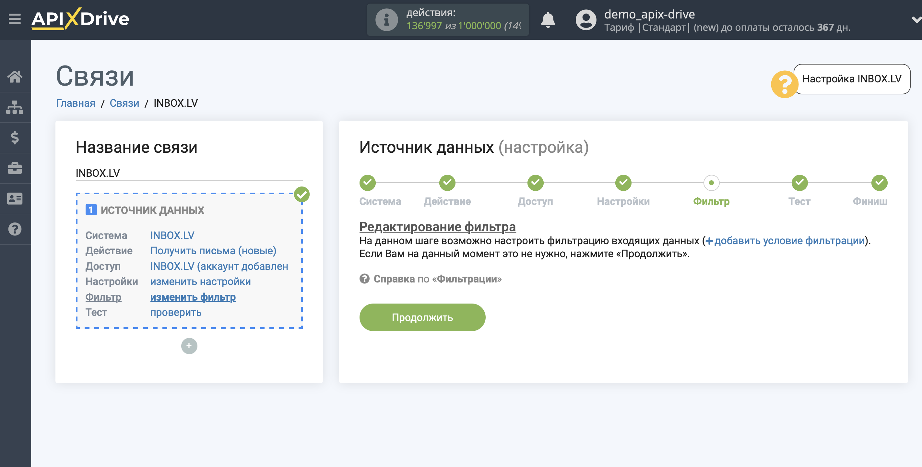
Task: Open briefcase icon in sidebar
Action: 15,168
